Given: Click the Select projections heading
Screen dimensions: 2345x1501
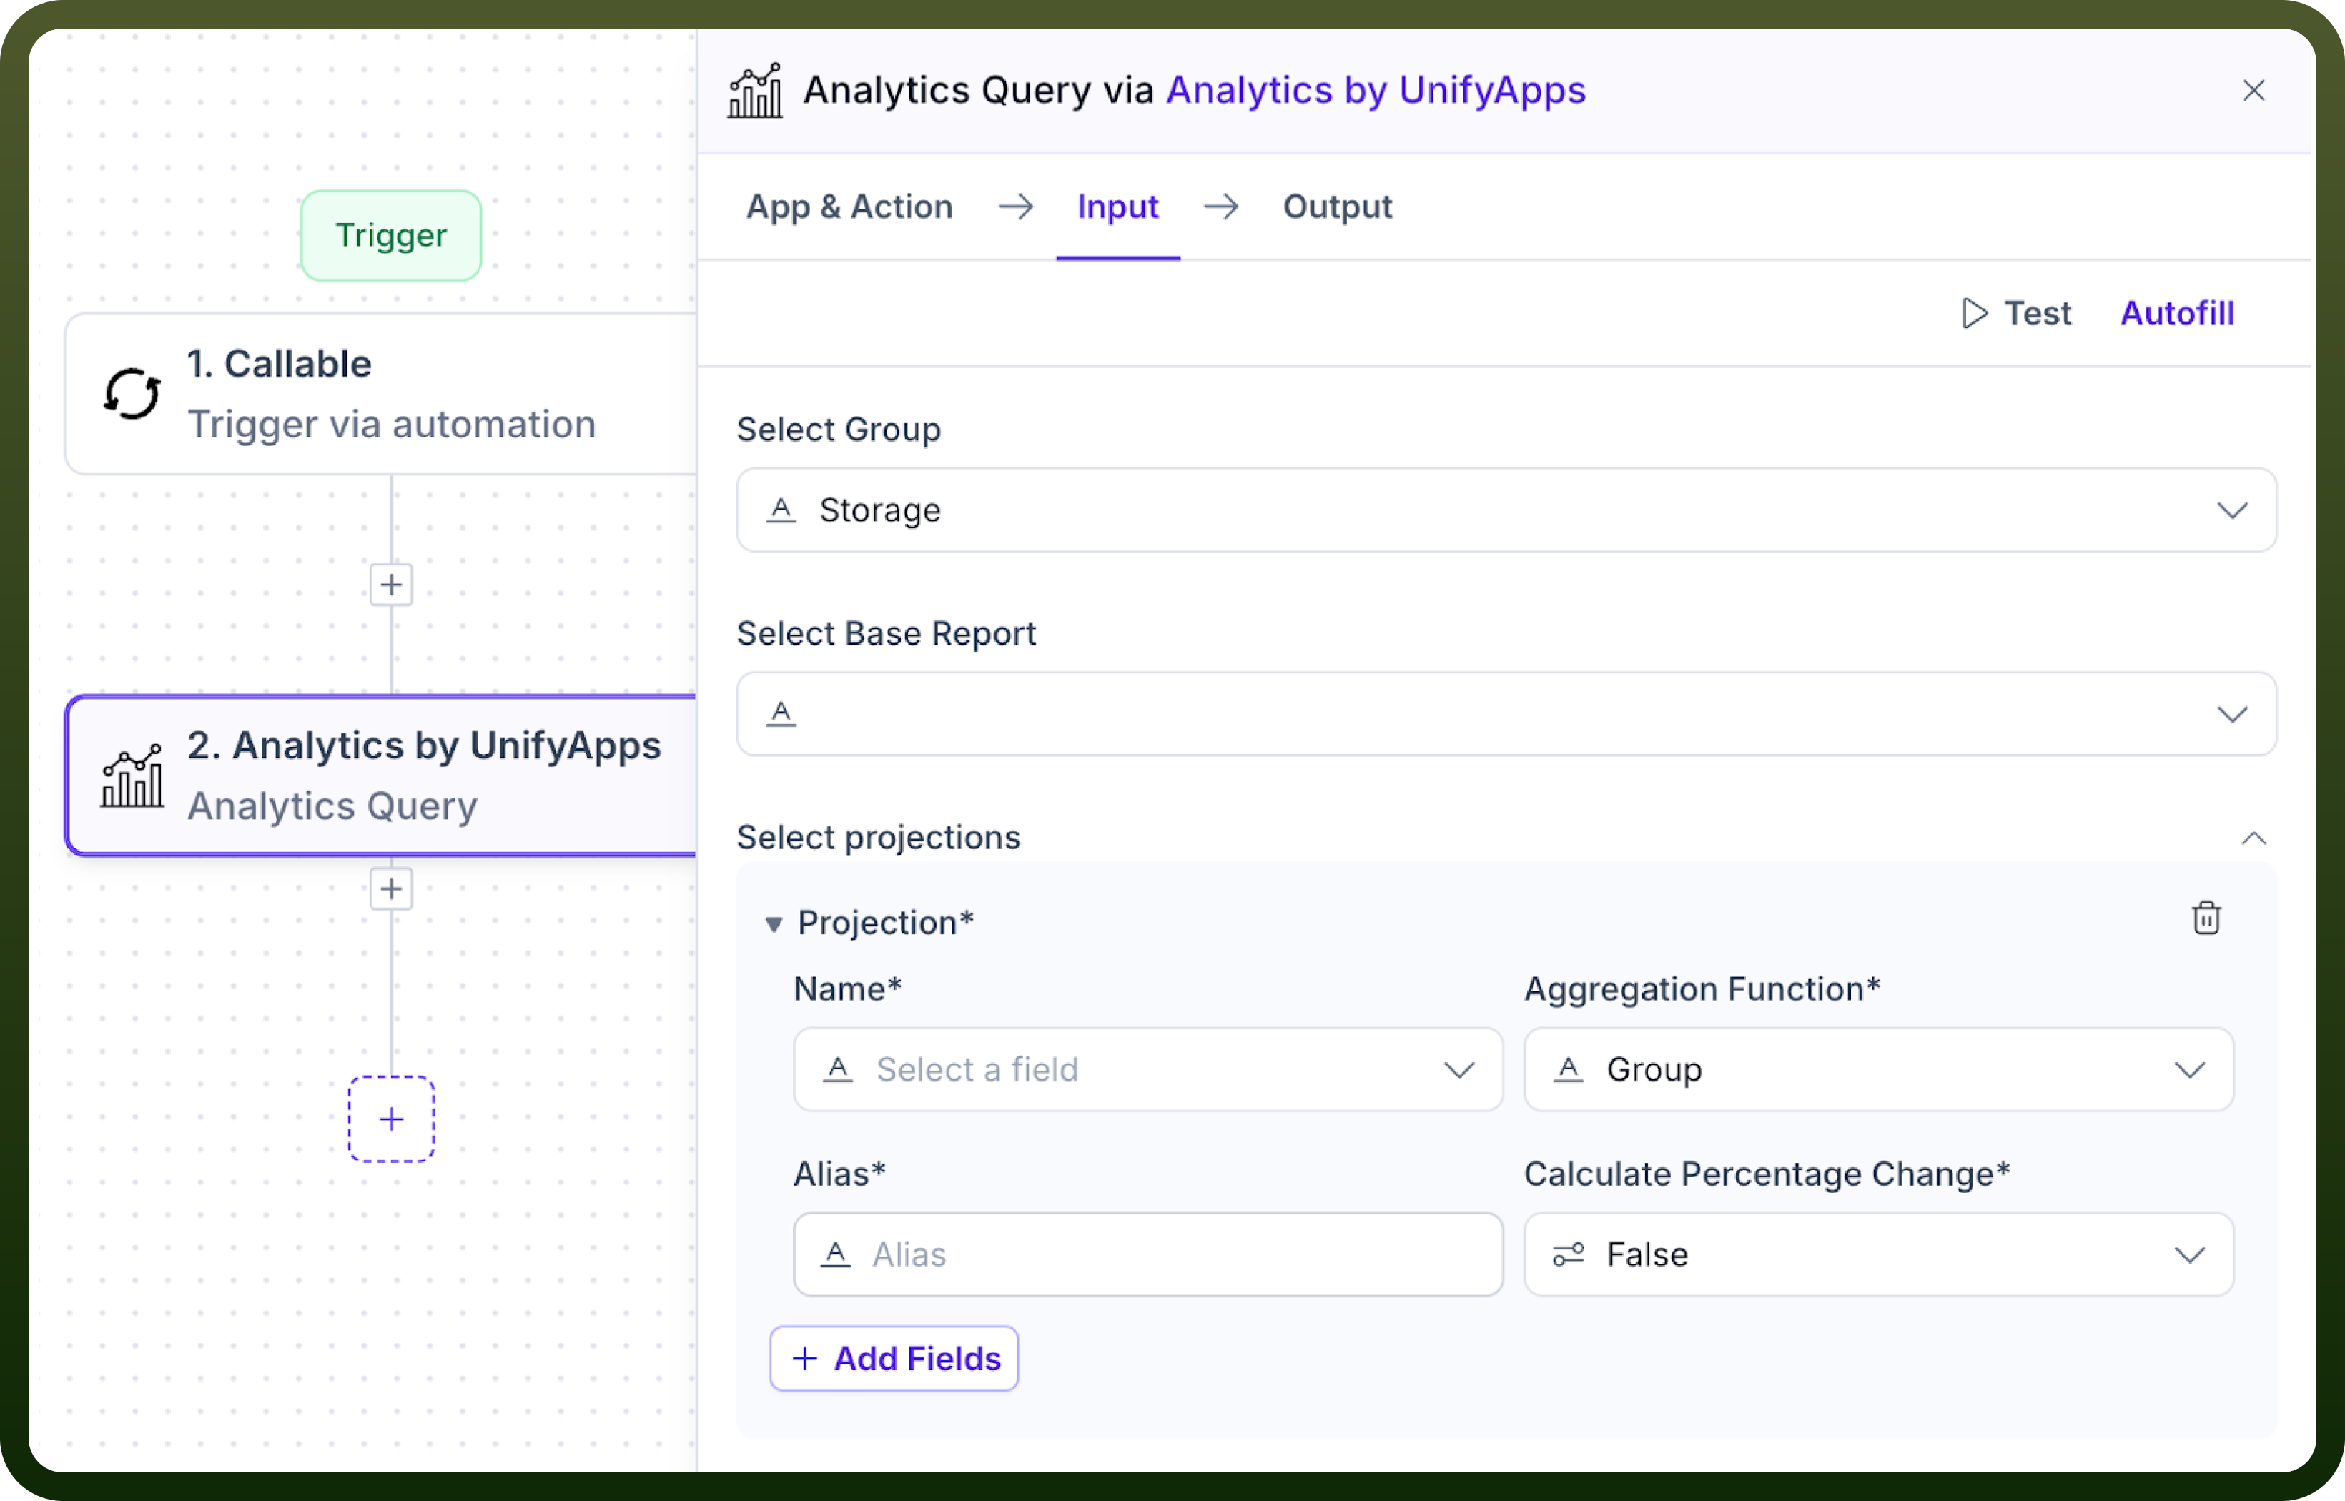Looking at the screenshot, I should point(878,837).
